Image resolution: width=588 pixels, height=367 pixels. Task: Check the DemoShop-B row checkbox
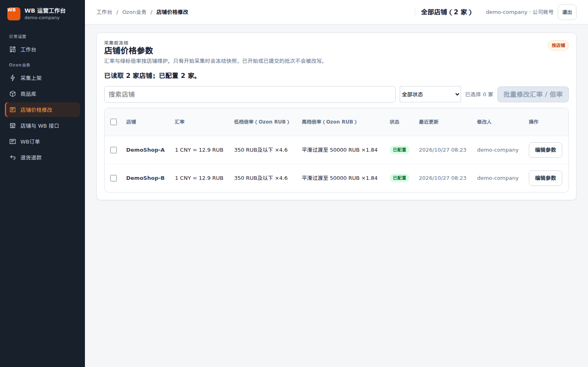pyautogui.click(x=114, y=178)
